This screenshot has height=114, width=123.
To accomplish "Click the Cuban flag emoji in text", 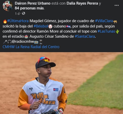I will 68,26.
